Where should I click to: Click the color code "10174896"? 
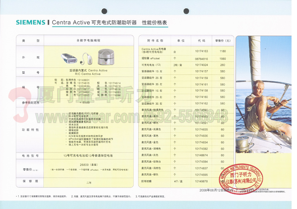pos(114,95)
